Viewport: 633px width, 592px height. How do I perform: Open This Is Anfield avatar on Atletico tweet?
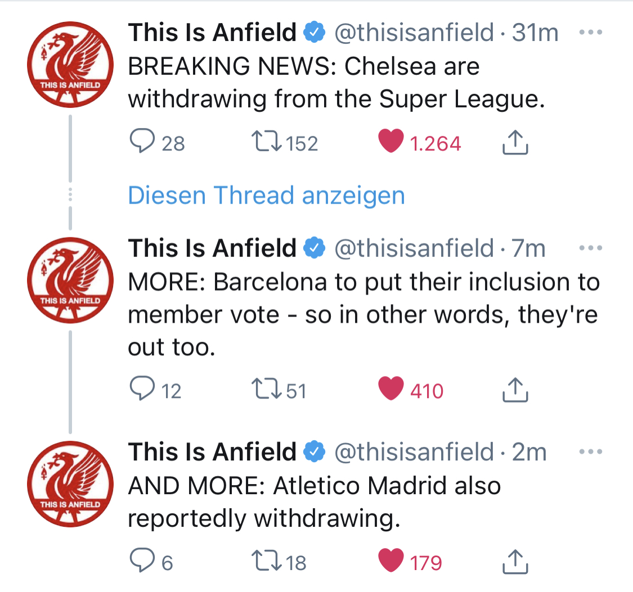[70, 484]
